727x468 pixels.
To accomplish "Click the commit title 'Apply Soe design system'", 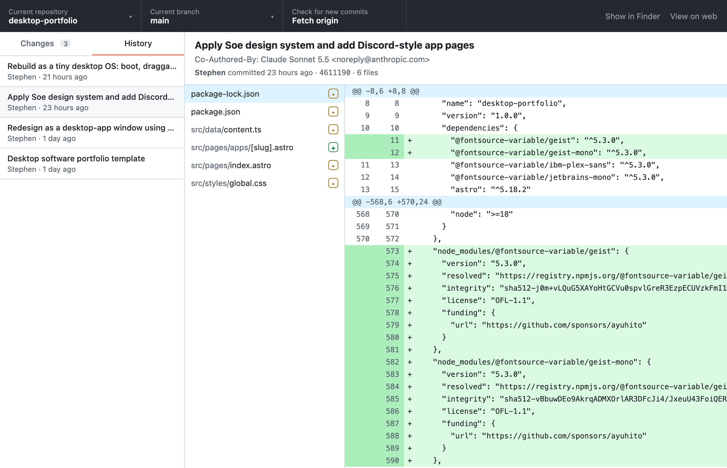I will click(334, 45).
